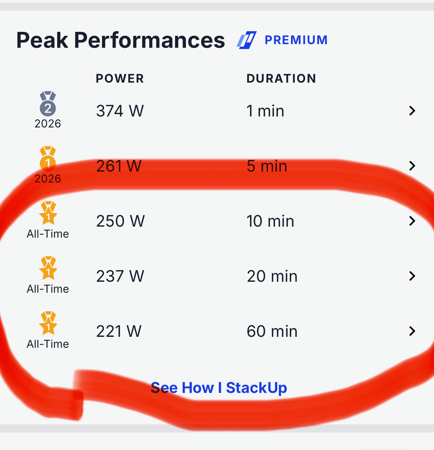This screenshot has height=450, width=434.
Task: Click the gold 2026 medal icon
Action: (x=48, y=159)
